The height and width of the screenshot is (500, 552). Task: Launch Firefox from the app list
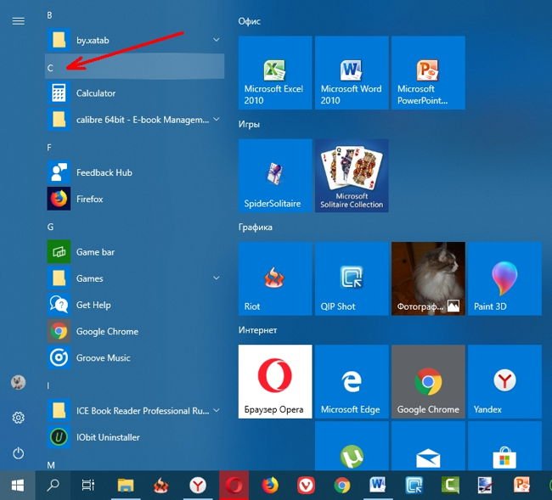pyautogui.click(x=135, y=199)
